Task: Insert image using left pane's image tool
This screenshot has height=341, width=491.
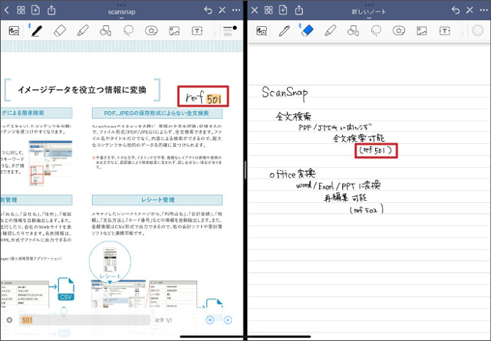Action: coord(174,31)
